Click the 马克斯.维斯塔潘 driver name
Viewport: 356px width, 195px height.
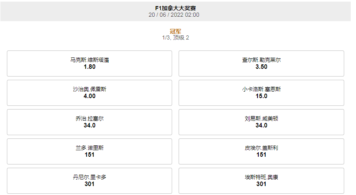(x=90, y=60)
